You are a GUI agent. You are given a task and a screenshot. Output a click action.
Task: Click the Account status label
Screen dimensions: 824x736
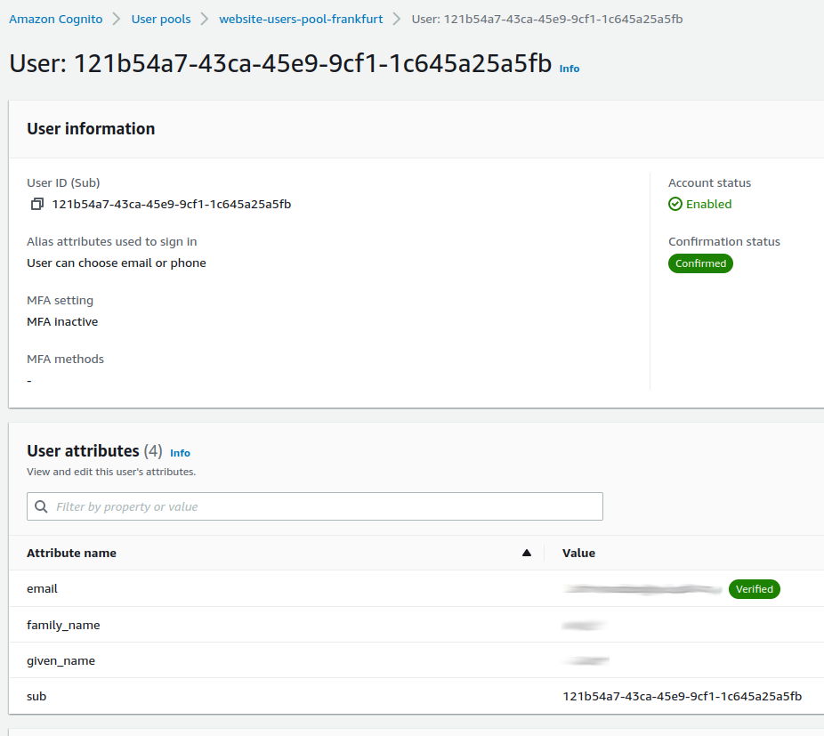click(x=709, y=182)
